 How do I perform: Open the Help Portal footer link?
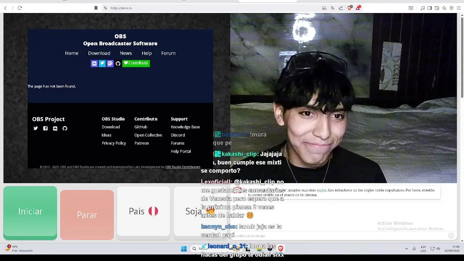tap(181, 151)
